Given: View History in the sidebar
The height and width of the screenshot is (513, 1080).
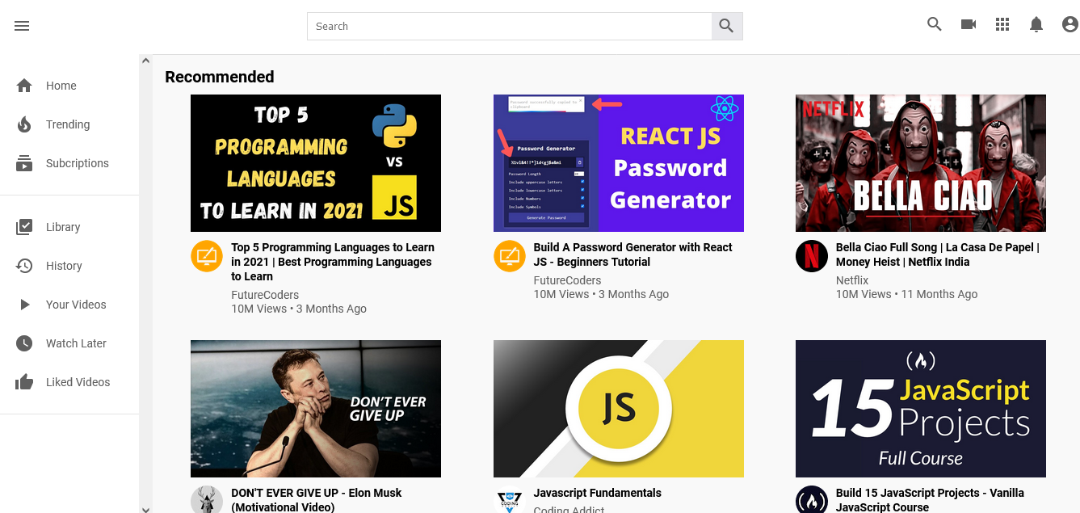Looking at the screenshot, I should coord(64,266).
